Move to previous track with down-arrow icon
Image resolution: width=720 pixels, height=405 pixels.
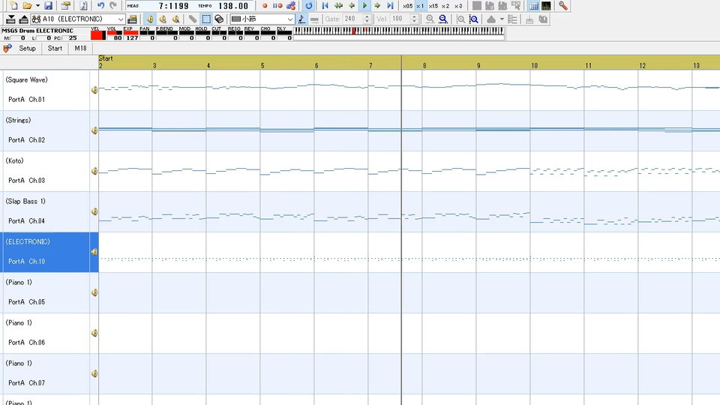pos(10,19)
